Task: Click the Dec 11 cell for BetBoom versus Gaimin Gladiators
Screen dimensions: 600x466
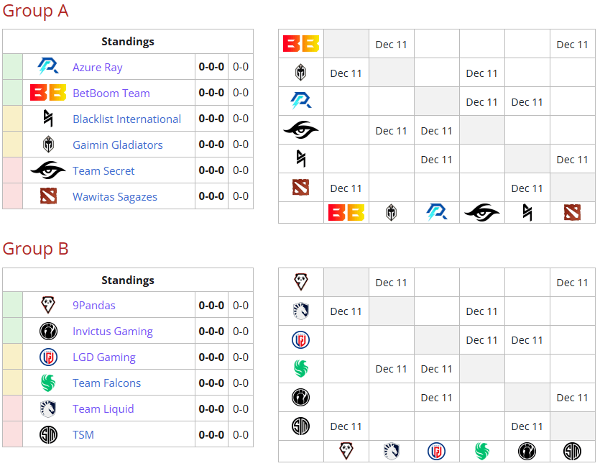Action: [x=391, y=44]
